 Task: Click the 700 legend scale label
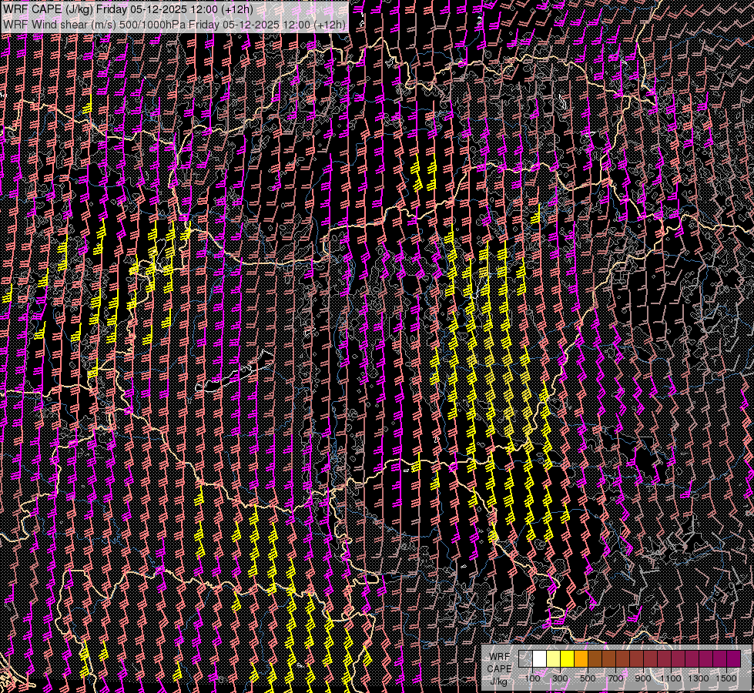point(615,678)
